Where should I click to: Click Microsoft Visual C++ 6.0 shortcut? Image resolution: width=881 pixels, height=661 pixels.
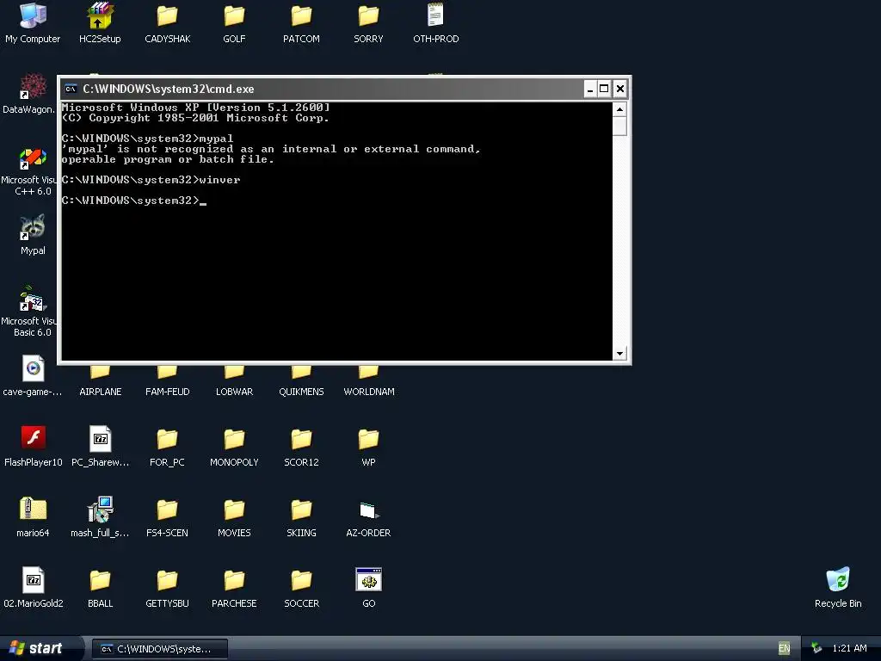tap(33, 158)
